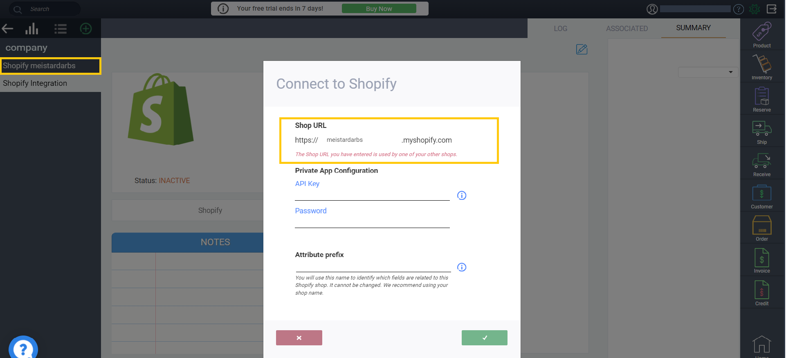
Task: Open the Credit module
Action: click(762, 293)
